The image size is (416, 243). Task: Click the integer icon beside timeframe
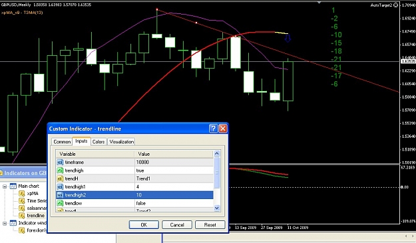point(60,162)
